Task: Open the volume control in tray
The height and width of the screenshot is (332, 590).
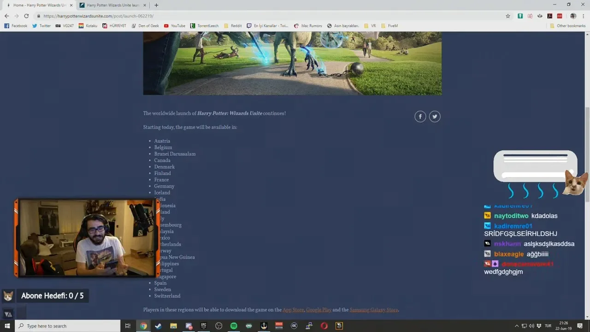Action: click(531, 326)
